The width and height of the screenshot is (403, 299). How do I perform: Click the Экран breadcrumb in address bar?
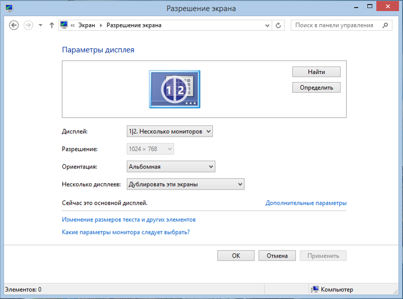[87, 25]
